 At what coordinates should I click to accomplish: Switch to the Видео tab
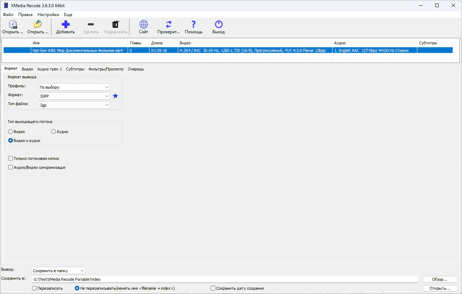tap(28, 69)
